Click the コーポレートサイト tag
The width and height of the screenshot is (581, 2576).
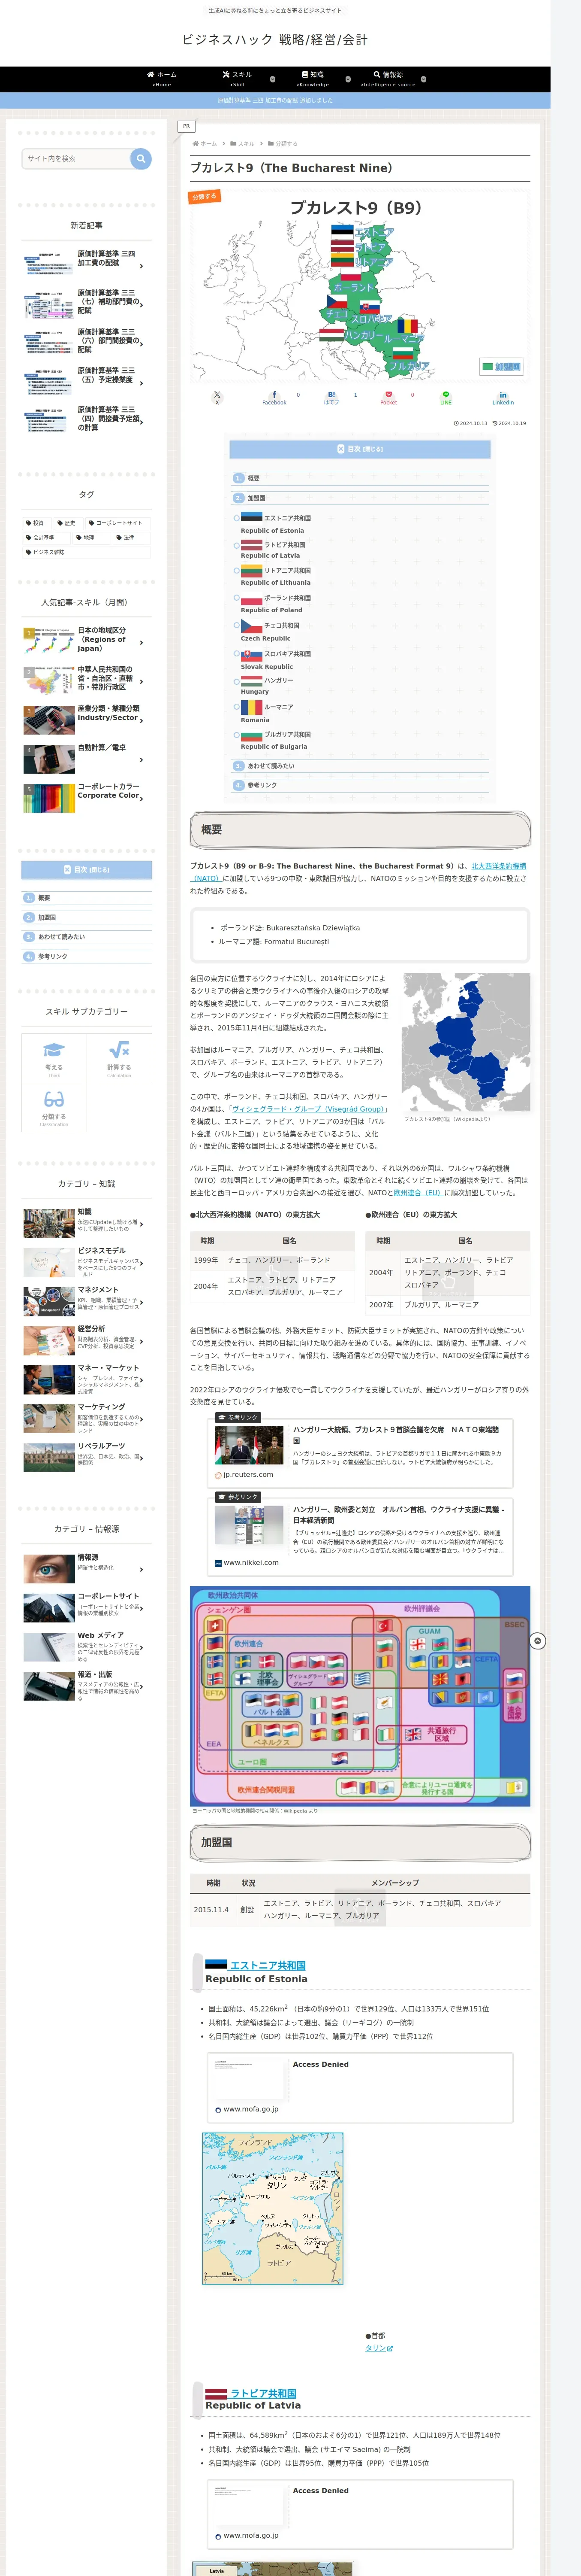119,523
